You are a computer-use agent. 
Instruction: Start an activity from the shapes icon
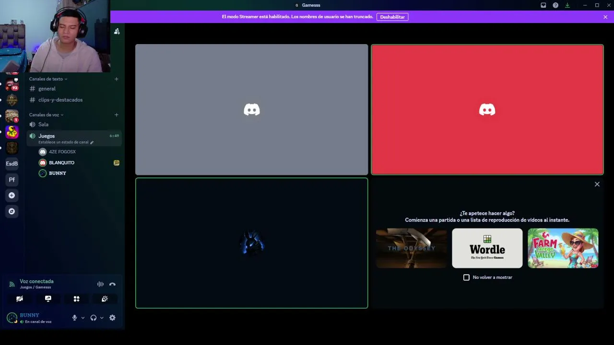(76, 299)
